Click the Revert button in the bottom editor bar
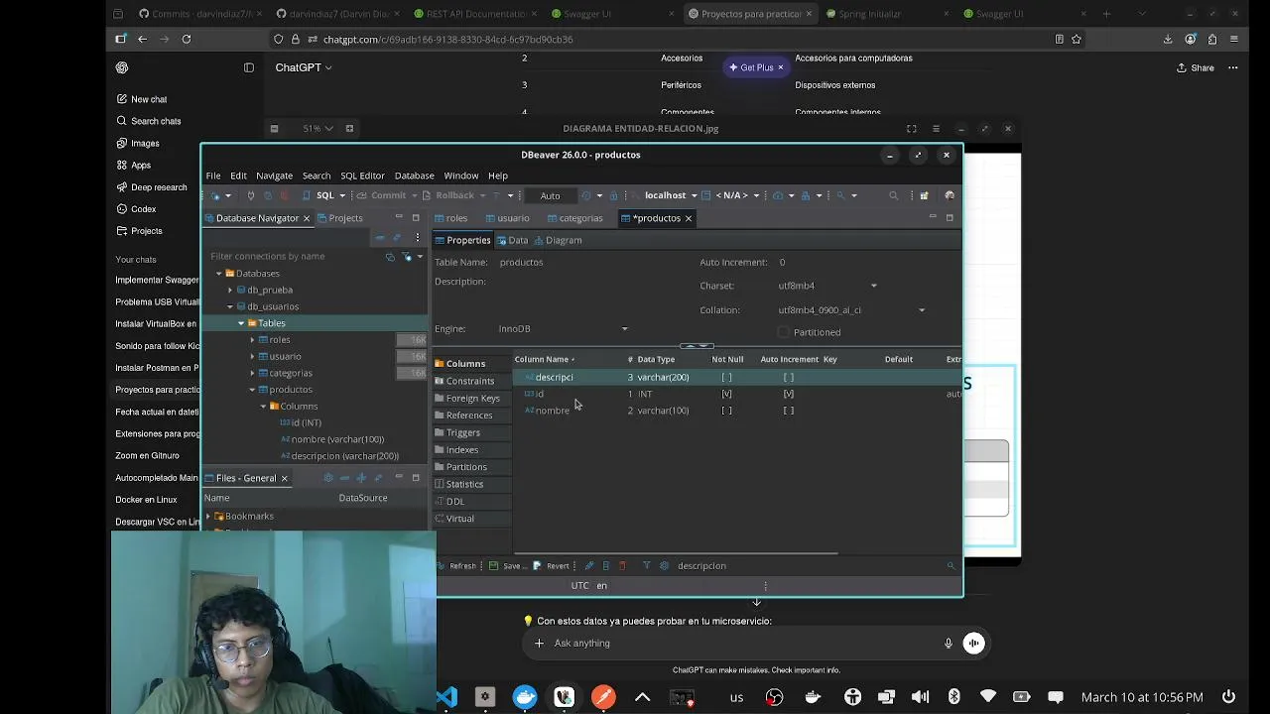This screenshot has height=714, width=1270. tap(552, 566)
